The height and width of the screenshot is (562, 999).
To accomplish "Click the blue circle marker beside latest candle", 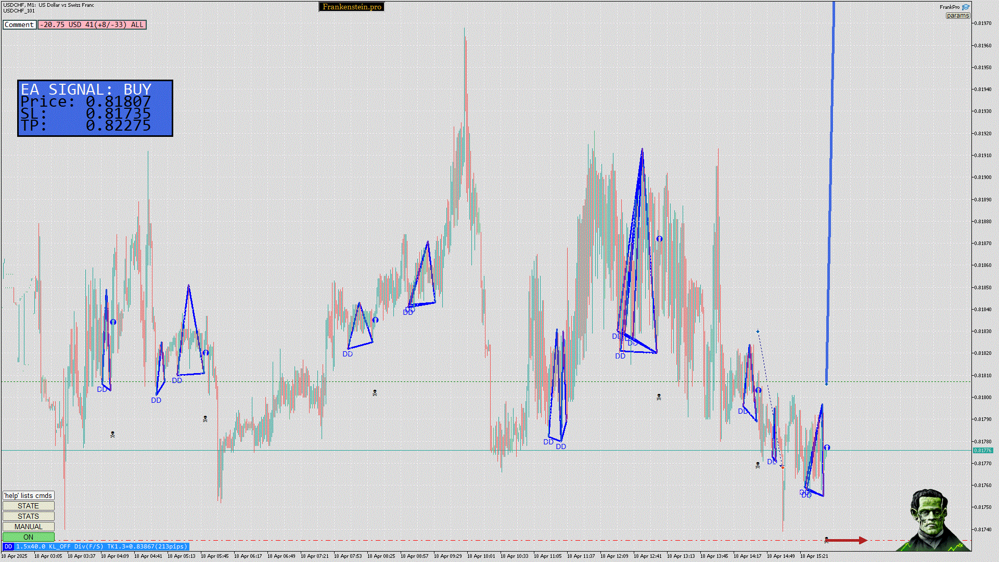I will [x=827, y=448].
